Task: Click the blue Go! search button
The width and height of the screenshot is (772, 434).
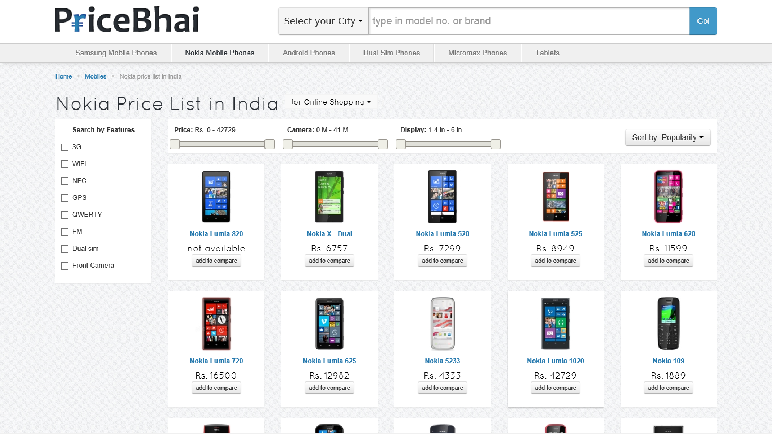Action: tap(703, 21)
